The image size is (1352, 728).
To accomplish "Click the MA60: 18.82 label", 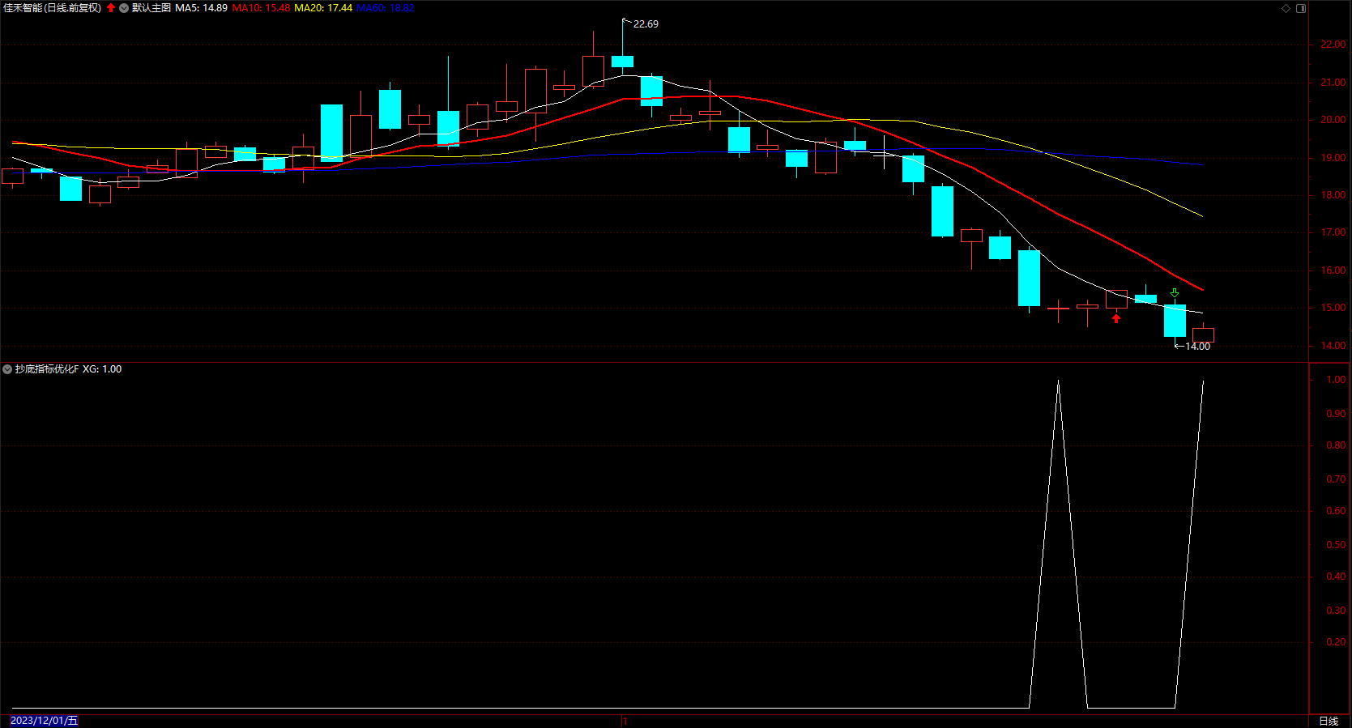I will [x=386, y=8].
